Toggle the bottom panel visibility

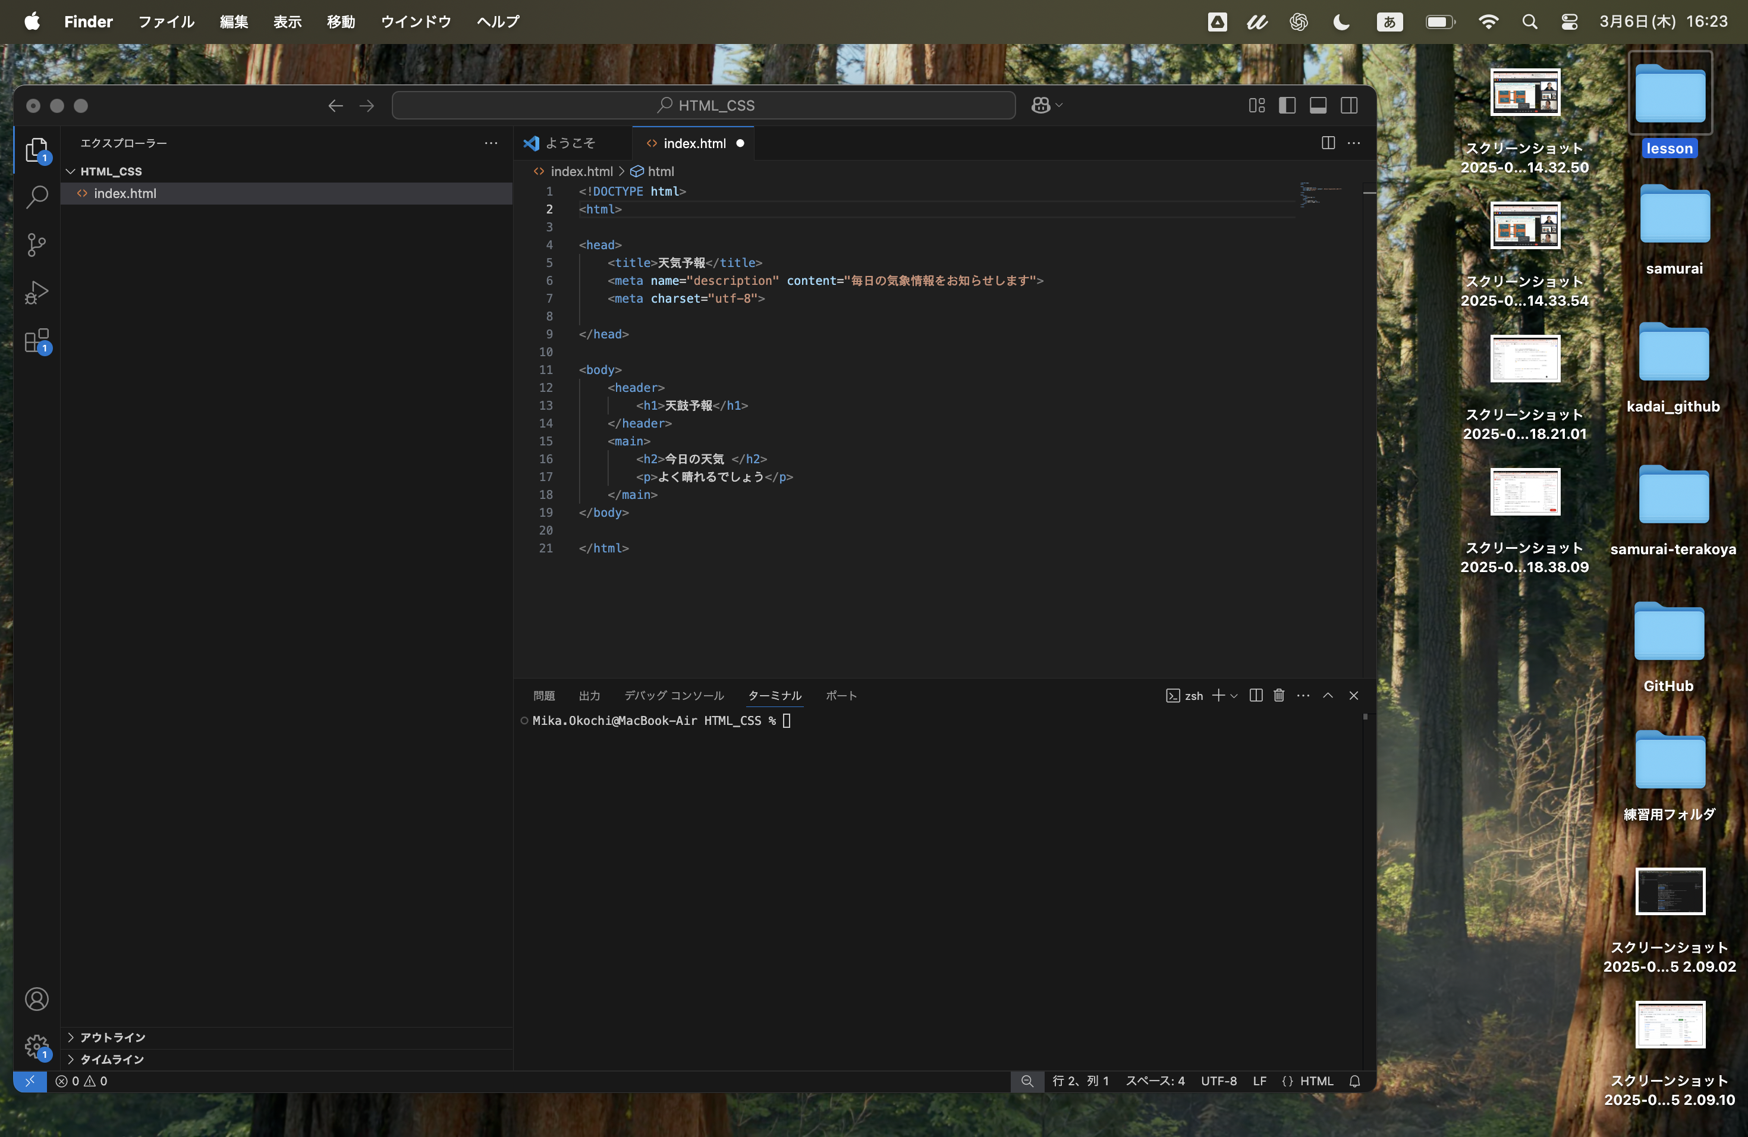click(1318, 106)
